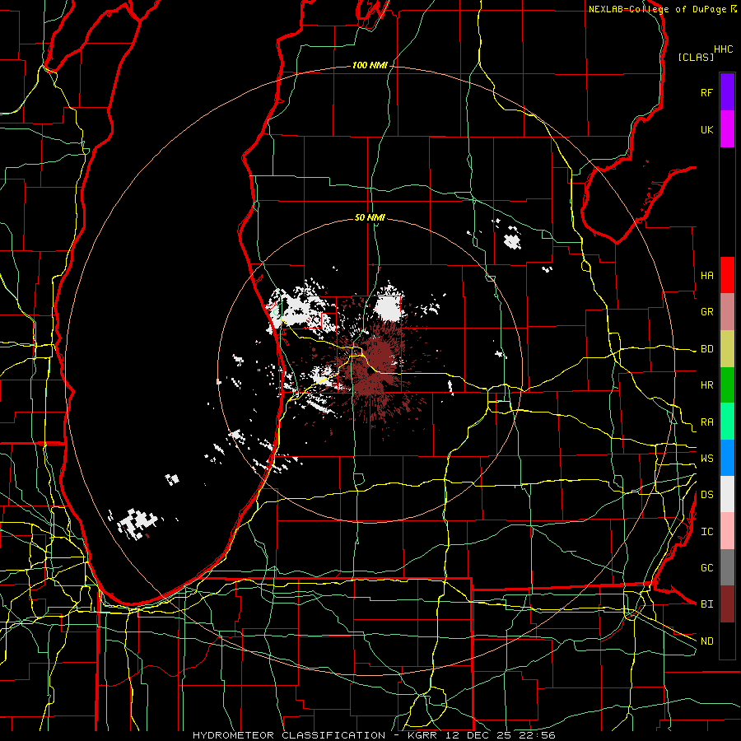Click the UK magenta legend swatch

[x=727, y=129]
